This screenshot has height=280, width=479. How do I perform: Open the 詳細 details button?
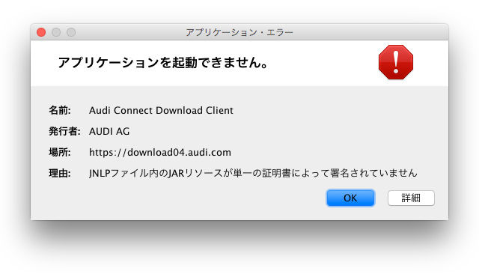(411, 198)
